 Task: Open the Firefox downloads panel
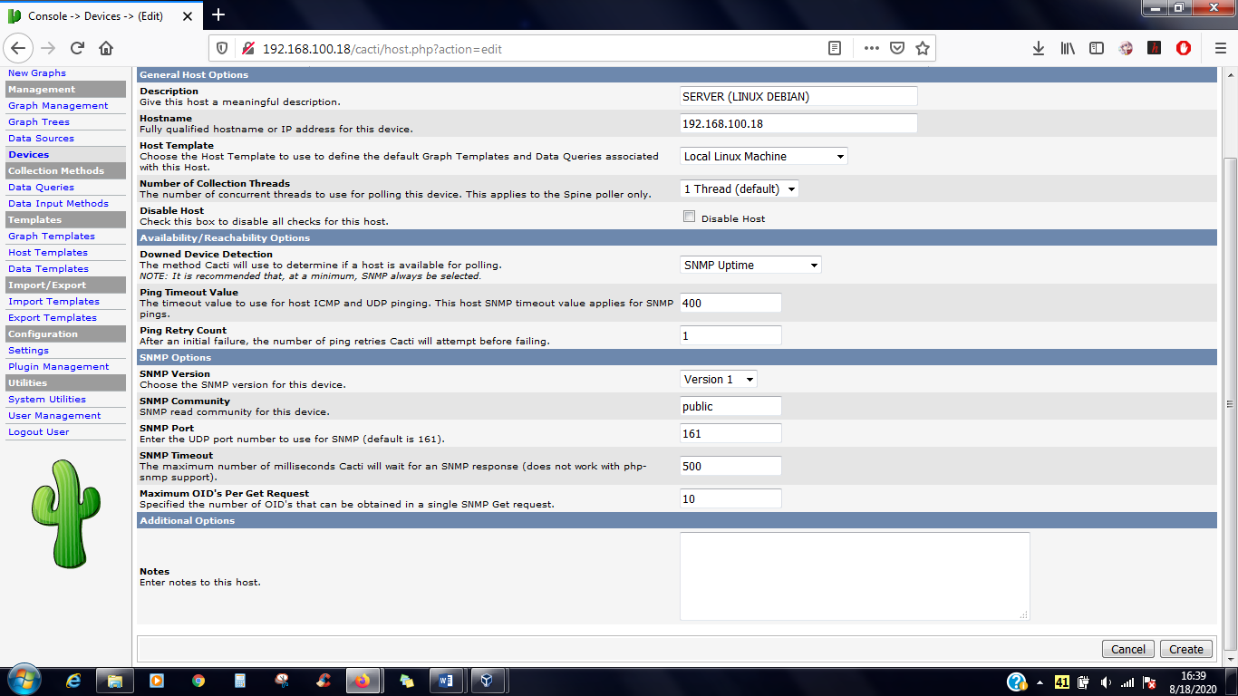(1039, 49)
